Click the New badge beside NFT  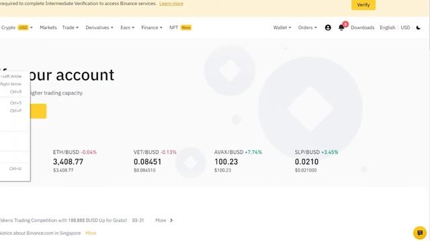tap(186, 27)
